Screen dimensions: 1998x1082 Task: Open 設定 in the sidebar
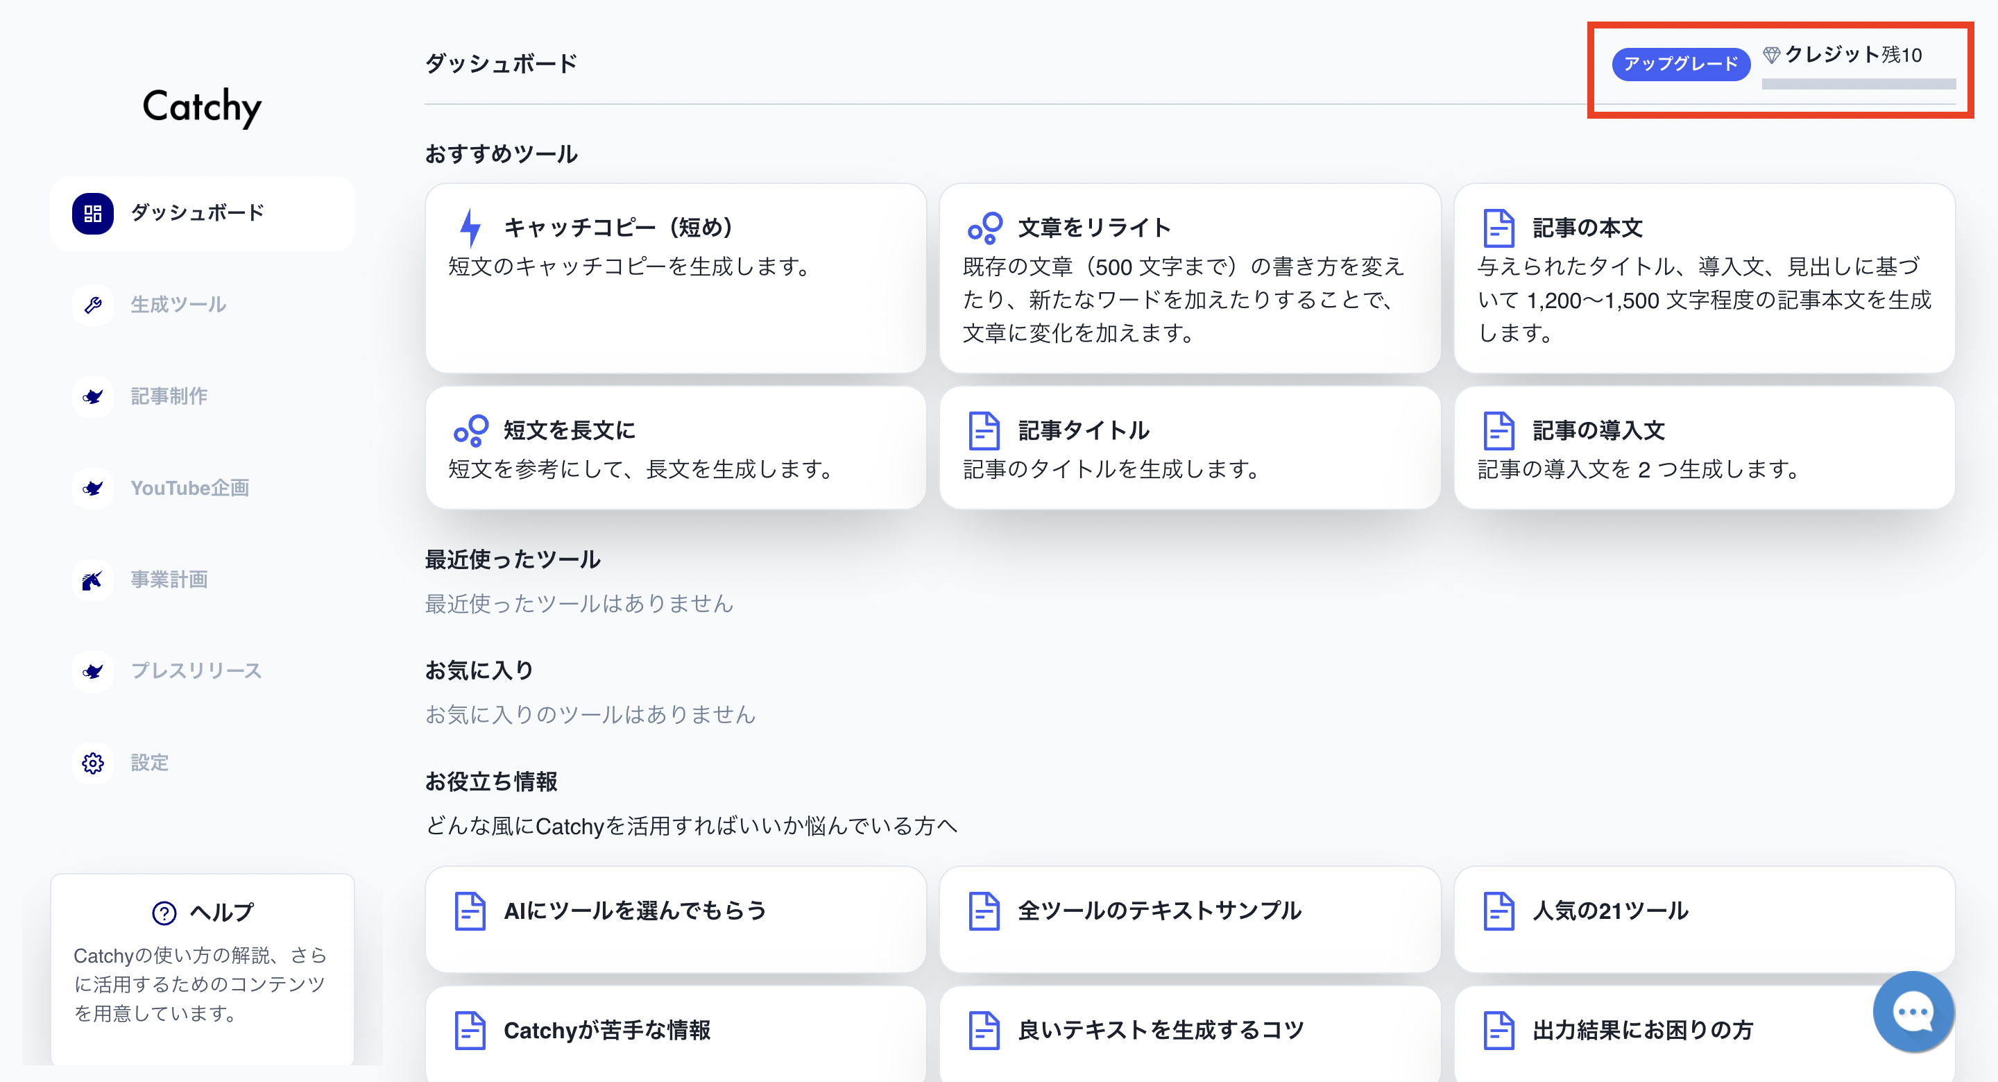(x=203, y=763)
